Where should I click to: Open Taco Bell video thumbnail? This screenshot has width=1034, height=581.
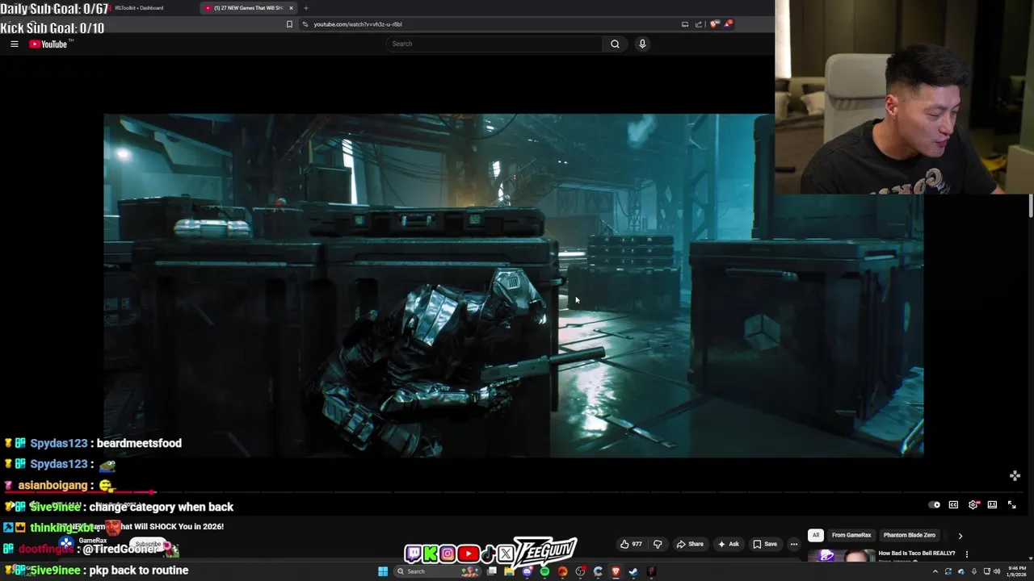841,555
